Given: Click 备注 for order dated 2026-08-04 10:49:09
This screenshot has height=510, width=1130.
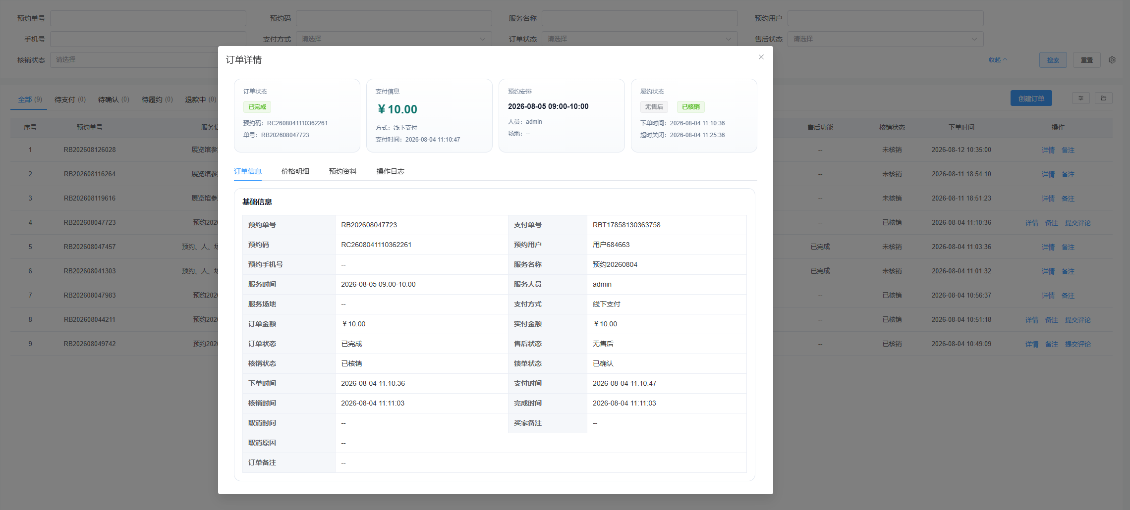Looking at the screenshot, I should [x=1051, y=344].
